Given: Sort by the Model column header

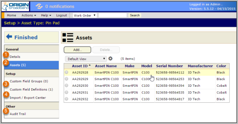Looking at the screenshot, I should coord(146,66).
